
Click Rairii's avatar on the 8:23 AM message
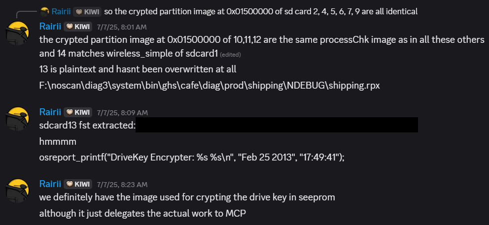coord(17,191)
